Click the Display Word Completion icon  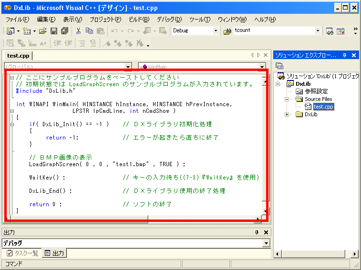click(43, 43)
